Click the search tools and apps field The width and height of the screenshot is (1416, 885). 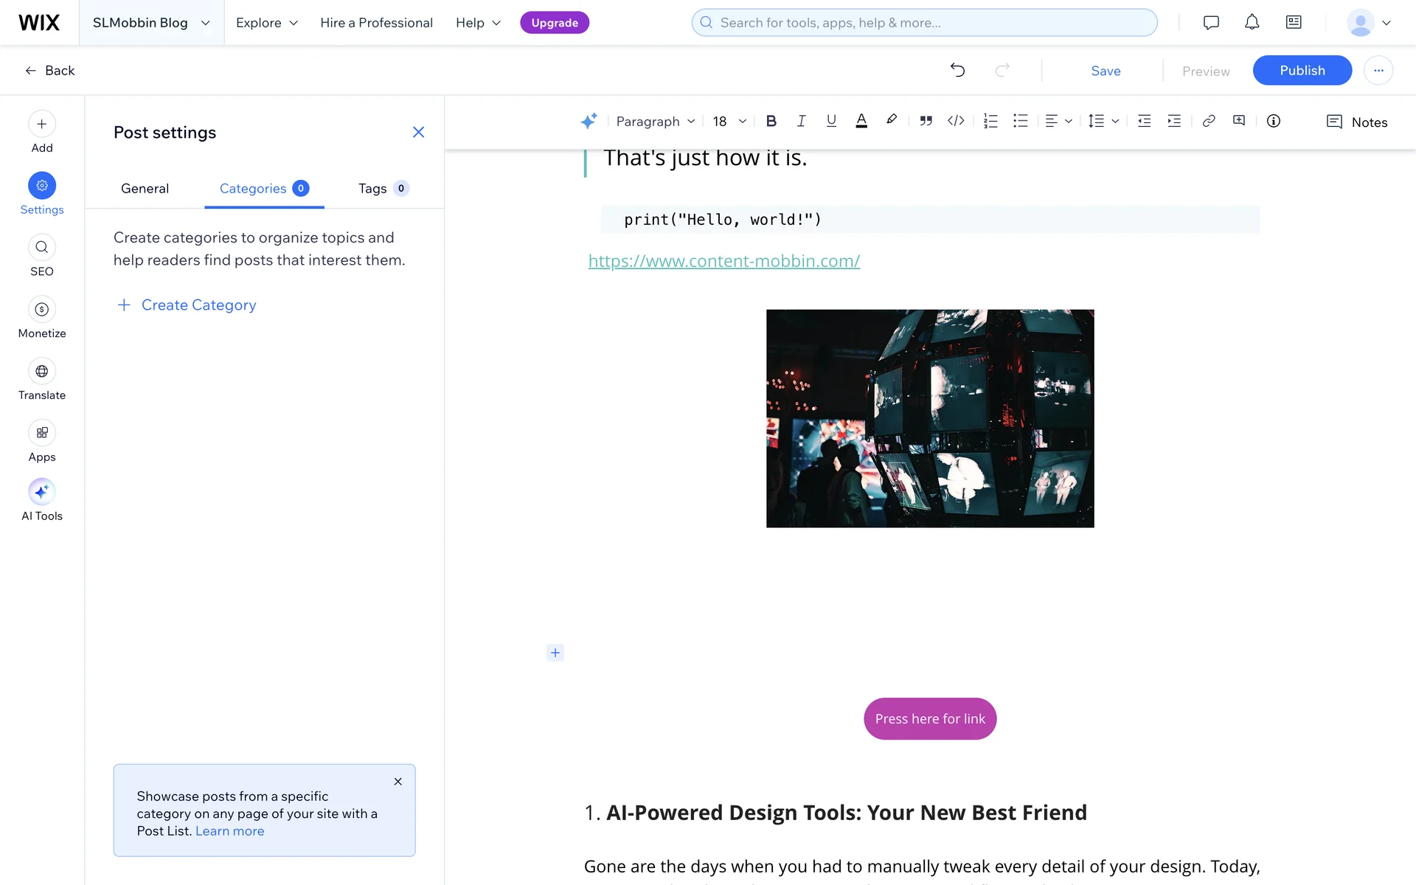tap(924, 23)
